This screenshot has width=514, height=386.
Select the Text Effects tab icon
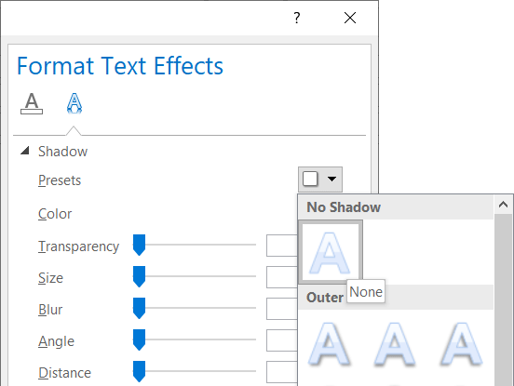(x=74, y=103)
